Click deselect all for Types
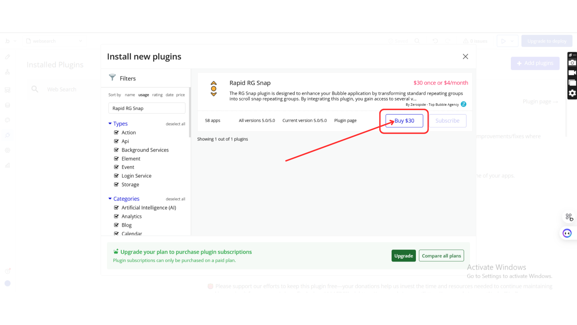This screenshot has height=325, width=577. pyautogui.click(x=175, y=124)
